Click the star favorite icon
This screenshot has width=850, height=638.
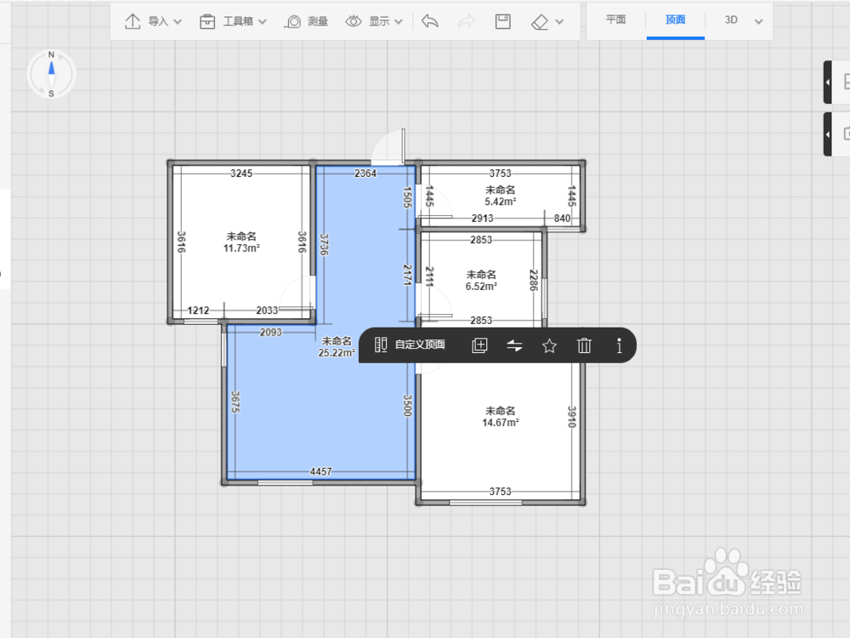pyautogui.click(x=549, y=345)
